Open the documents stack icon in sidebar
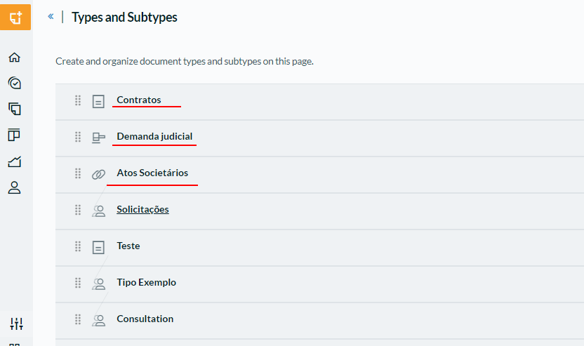The width and height of the screenshot is (584, 346). [15, 109]
